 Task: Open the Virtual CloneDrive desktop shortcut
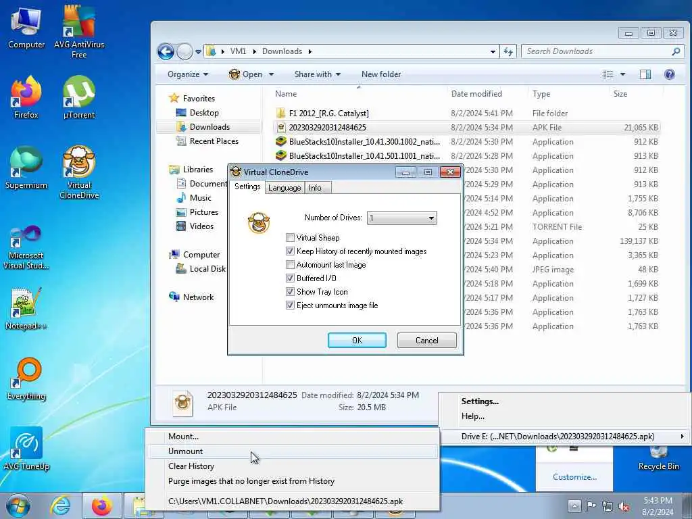[79, 172]
